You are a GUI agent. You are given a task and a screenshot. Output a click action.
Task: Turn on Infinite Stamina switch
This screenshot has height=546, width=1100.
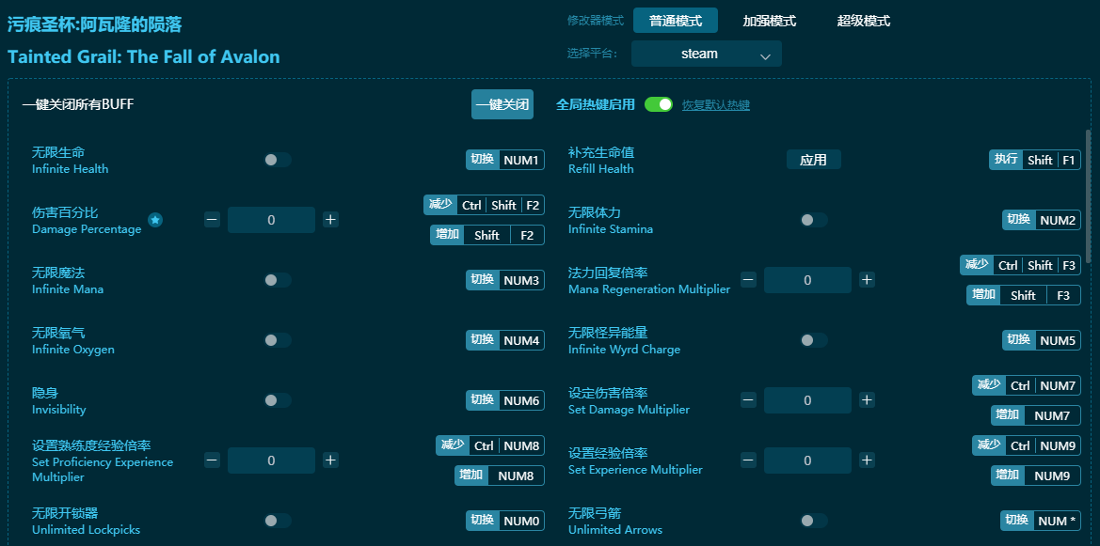coord(813,220)
